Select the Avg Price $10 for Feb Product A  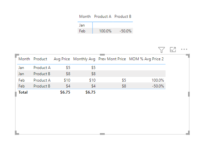(67, 80)
